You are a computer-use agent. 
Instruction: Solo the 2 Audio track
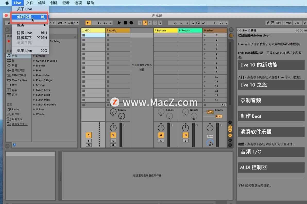click(x=113, y=141)
